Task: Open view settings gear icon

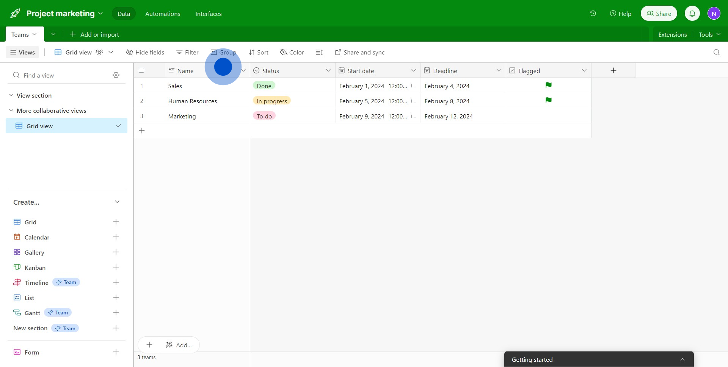Action: tap(116, 75)
